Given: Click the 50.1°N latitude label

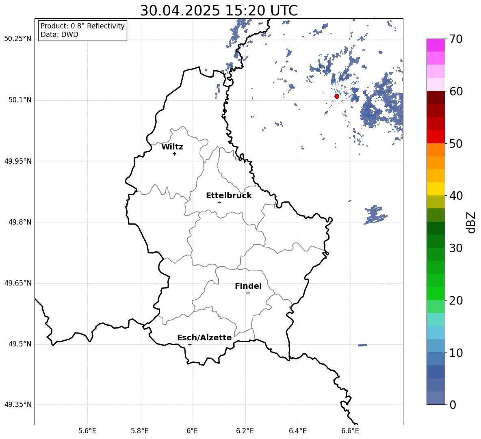Looking at the screenshot, I should (20, 100).
